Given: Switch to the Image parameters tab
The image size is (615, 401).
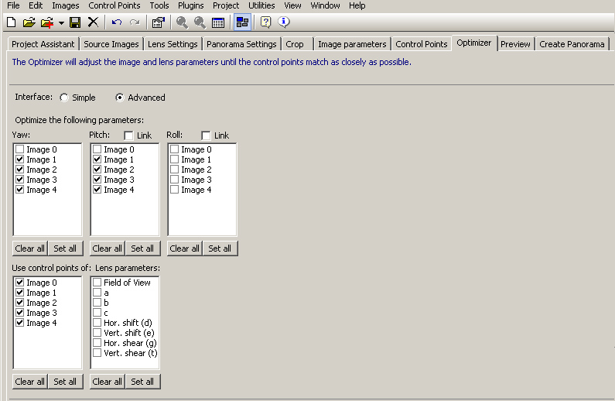Looking at the screenshot, I should [x=352, y=44].
